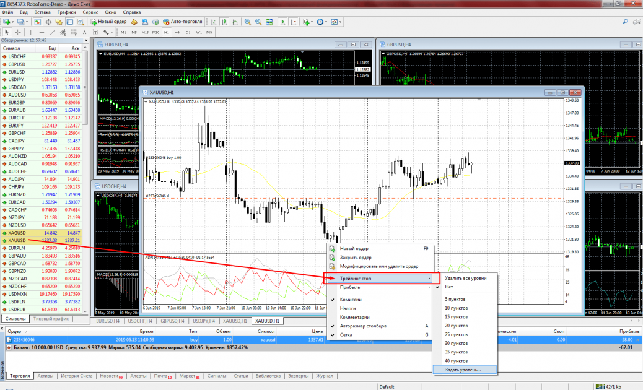Open the Сервис menu
643x390 pixels.
(90, 12)
